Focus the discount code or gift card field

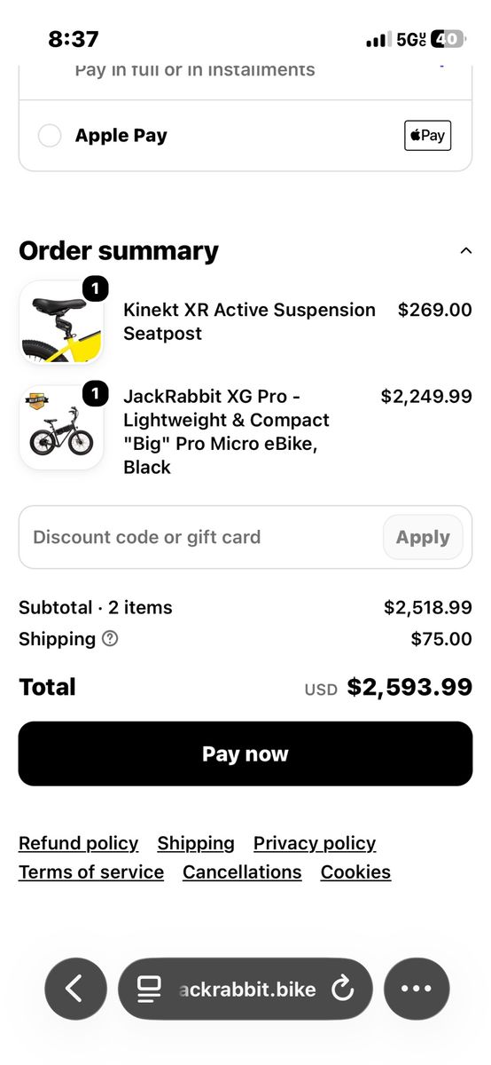pyautogui.click(x=199, y=537)
